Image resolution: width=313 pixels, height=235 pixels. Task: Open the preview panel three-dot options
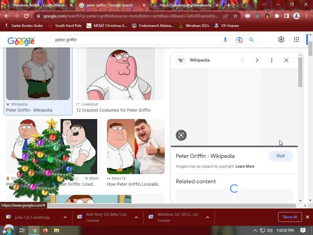pos(271,60)
